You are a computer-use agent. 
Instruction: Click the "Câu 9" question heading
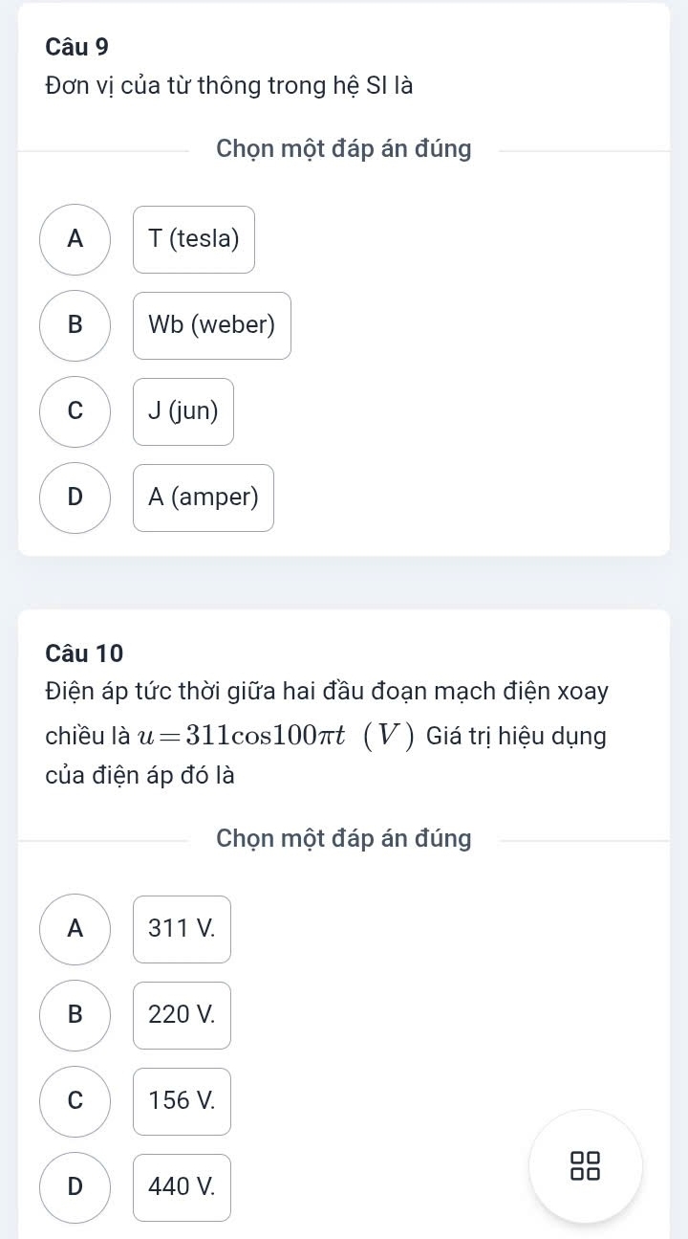click(76, 46)
